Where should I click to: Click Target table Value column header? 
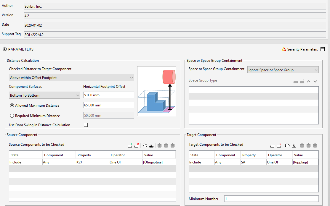[x=305, y=155]
